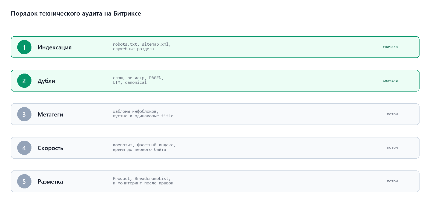Click the gray step 3 circle
This screenshot has height=204, width=430.
(x=24, y=114)
